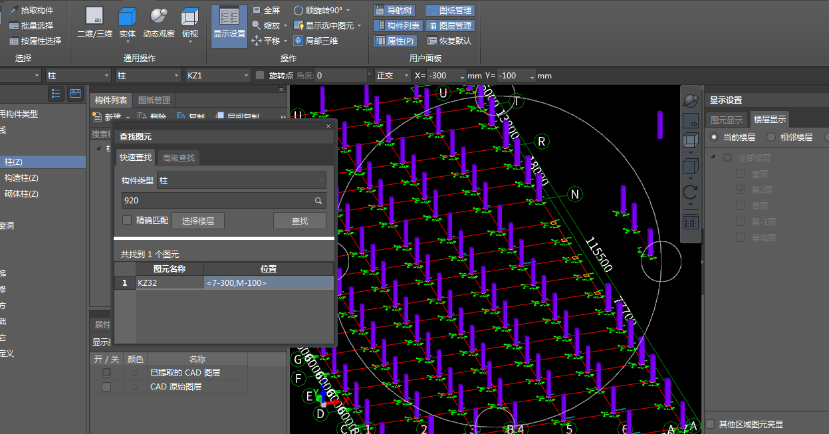The height and width of the screenshot is (434, 829).
Task: Toggle CAD 原始图层 checkbox
Action: 106,386
